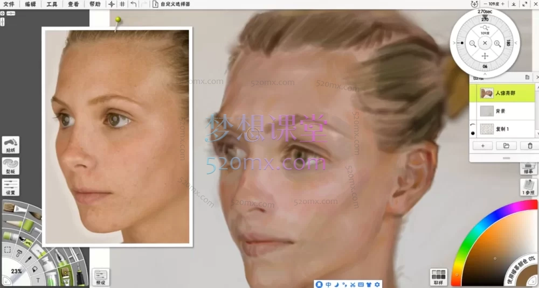
Task: Open the 设置 tool settings panel
Action: click(11, 187)
